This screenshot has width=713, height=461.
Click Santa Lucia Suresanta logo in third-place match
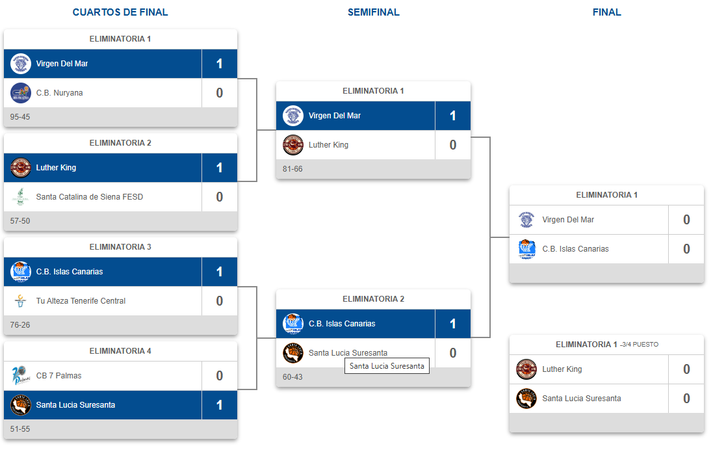pyautogui.click(x=526, y=398)
